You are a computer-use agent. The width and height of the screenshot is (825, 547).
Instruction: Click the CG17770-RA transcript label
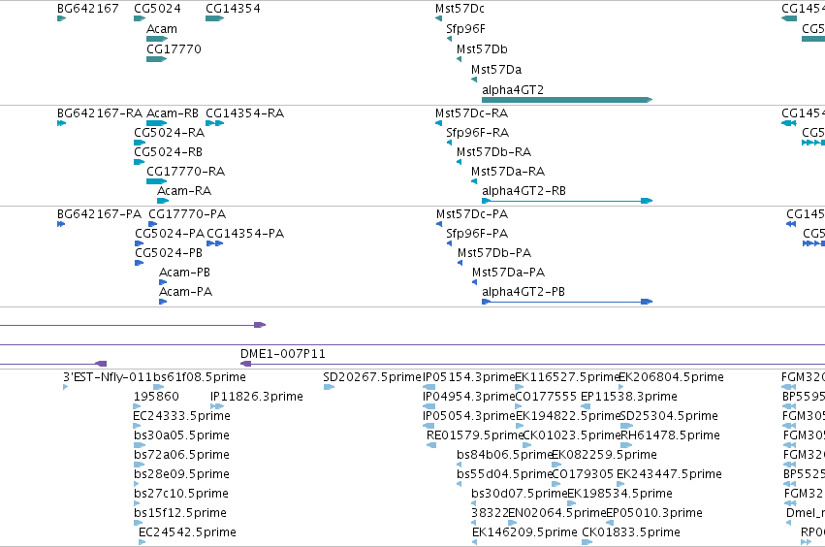click(x=185, y=172)
